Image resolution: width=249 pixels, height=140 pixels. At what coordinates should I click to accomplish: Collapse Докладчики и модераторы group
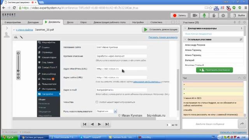185,28
